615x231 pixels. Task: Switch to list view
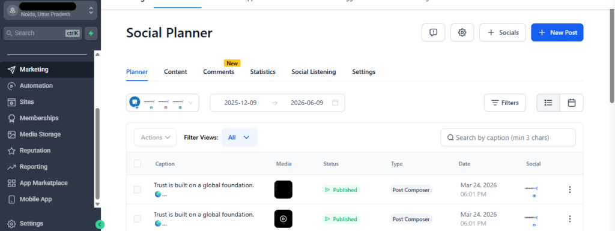tap(548, 103)
